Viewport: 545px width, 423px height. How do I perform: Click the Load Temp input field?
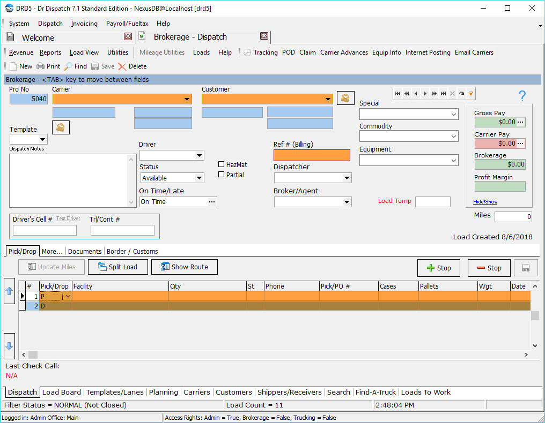click(x=433, y=202)
